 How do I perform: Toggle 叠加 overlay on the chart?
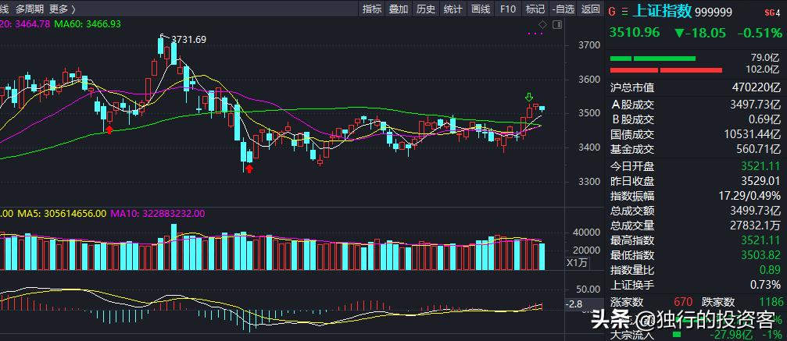coord(399,9)
